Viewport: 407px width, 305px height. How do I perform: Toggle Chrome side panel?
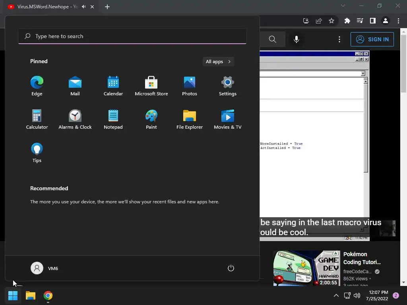pos(373,21)
